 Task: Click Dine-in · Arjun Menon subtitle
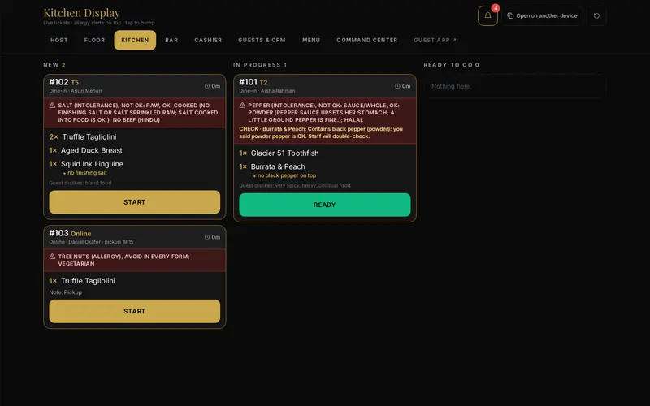[x=76, y=91]
